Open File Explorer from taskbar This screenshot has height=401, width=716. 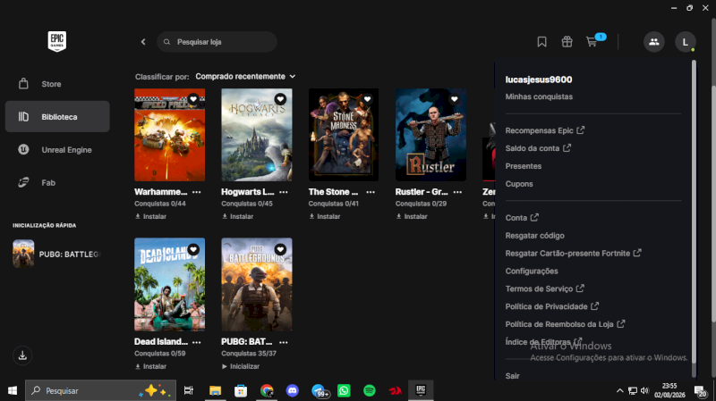click(215, 390)
